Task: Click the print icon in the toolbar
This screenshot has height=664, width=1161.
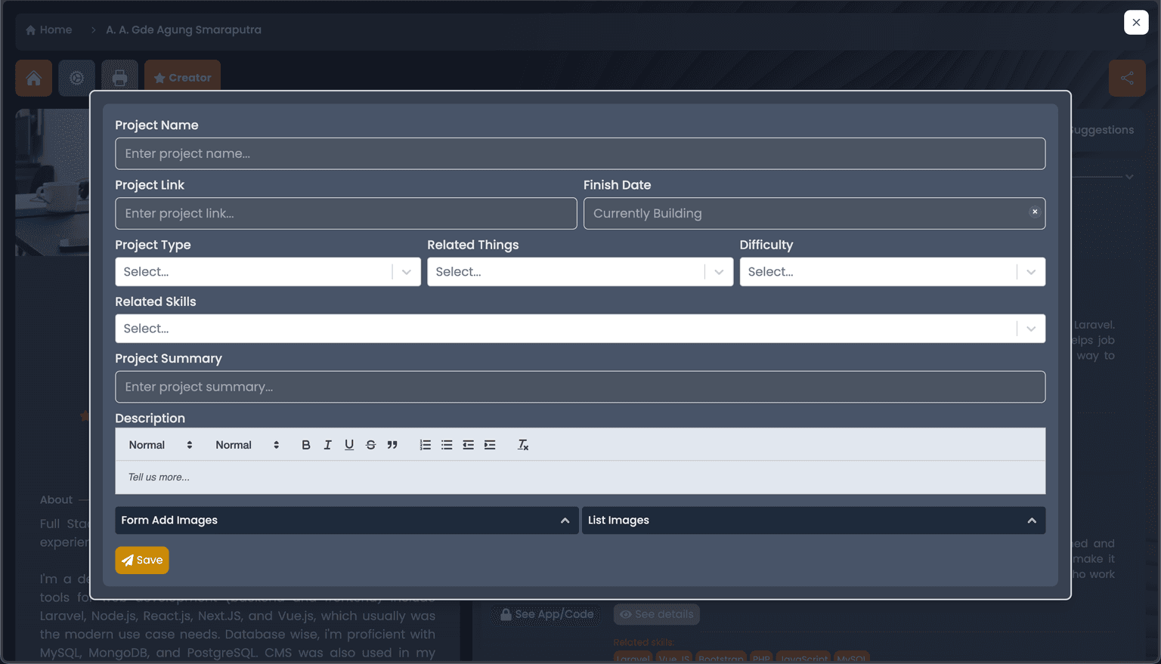Action: [119, 78]
